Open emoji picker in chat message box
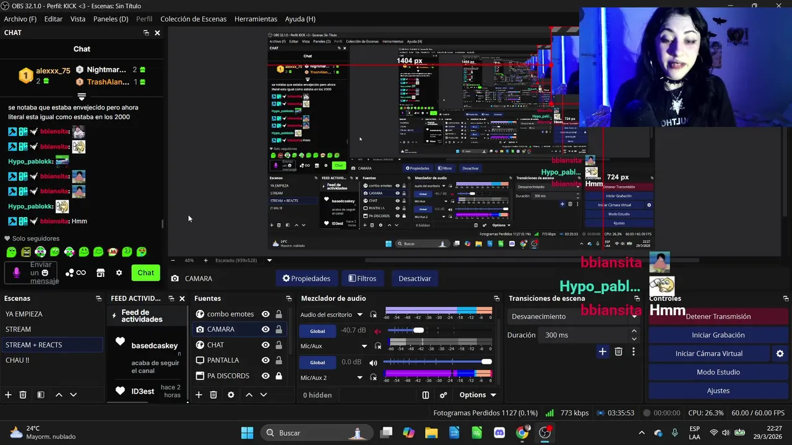 [45, 273]
